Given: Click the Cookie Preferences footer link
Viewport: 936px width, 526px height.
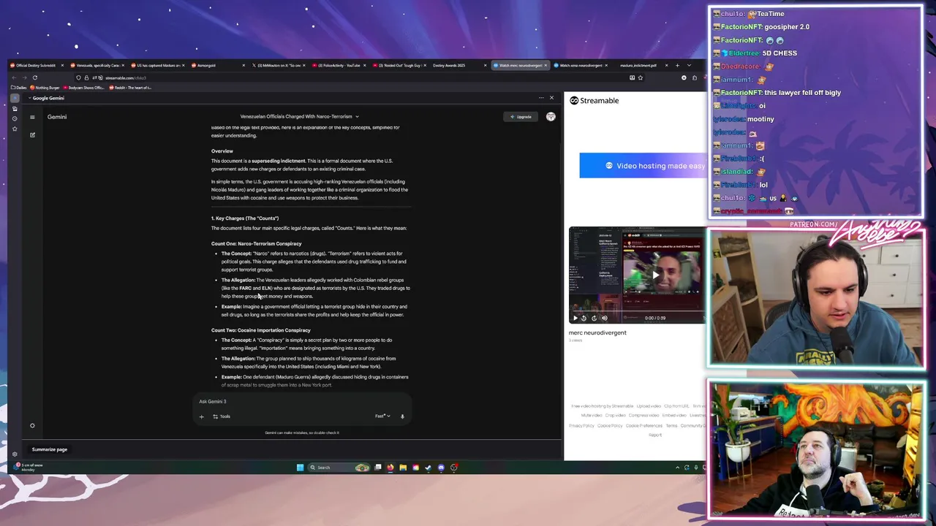Looking at the screenshot, I should point(644,426).
